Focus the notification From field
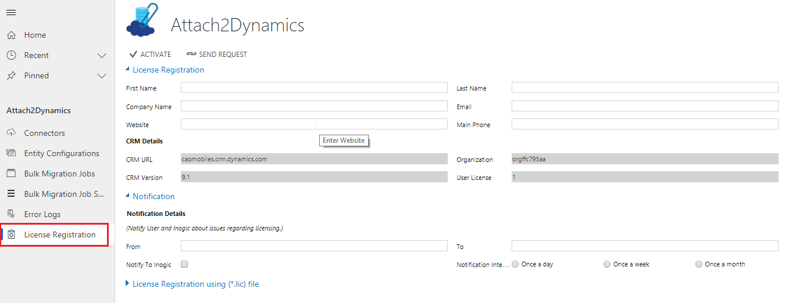Screen dimensions: 789x303 [x=314, y=246]
